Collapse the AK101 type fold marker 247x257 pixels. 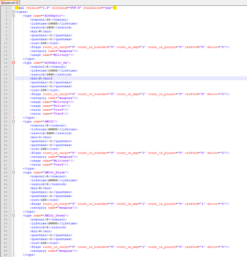pyautogui.click(x=14, y=121)
